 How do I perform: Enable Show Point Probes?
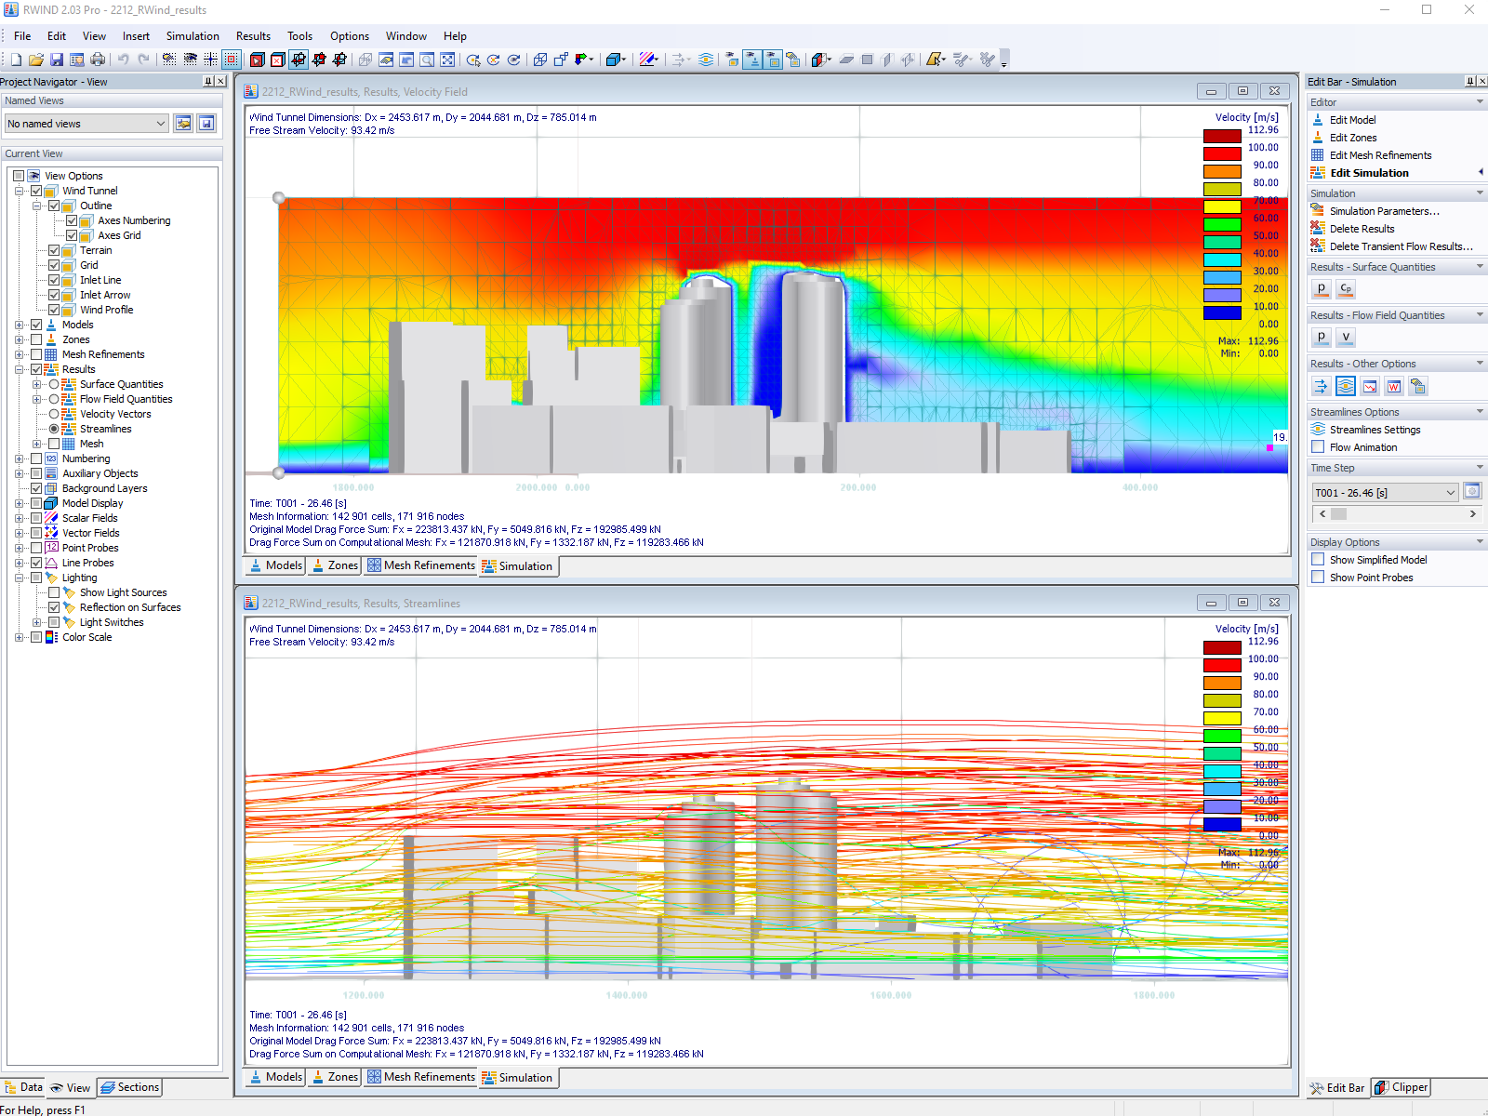click(1318, 577)
